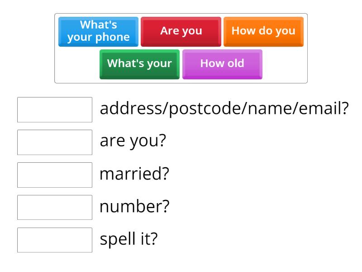Viewport: 362px width, 272px height.
Task: Select the purple "How old" tile
Action: tap(222, 63)
